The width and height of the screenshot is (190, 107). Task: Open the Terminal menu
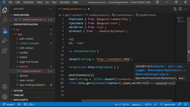pos(65,2)
